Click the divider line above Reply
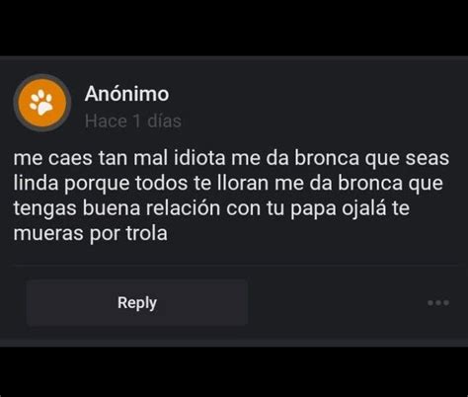The image size is (468, 397). pos(235,264)
